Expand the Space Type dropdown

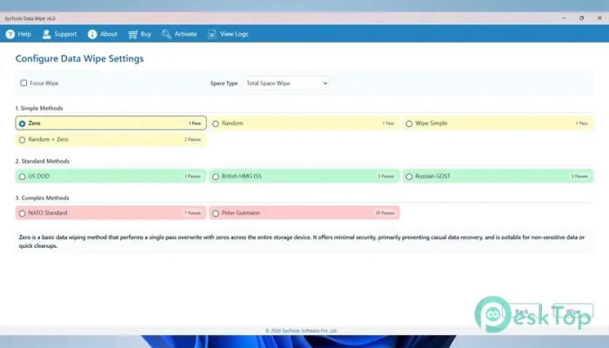pyautogui.click(x=286, y=84)
